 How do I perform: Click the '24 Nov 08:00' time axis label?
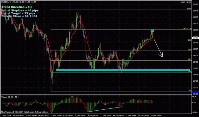pos(44,116)
